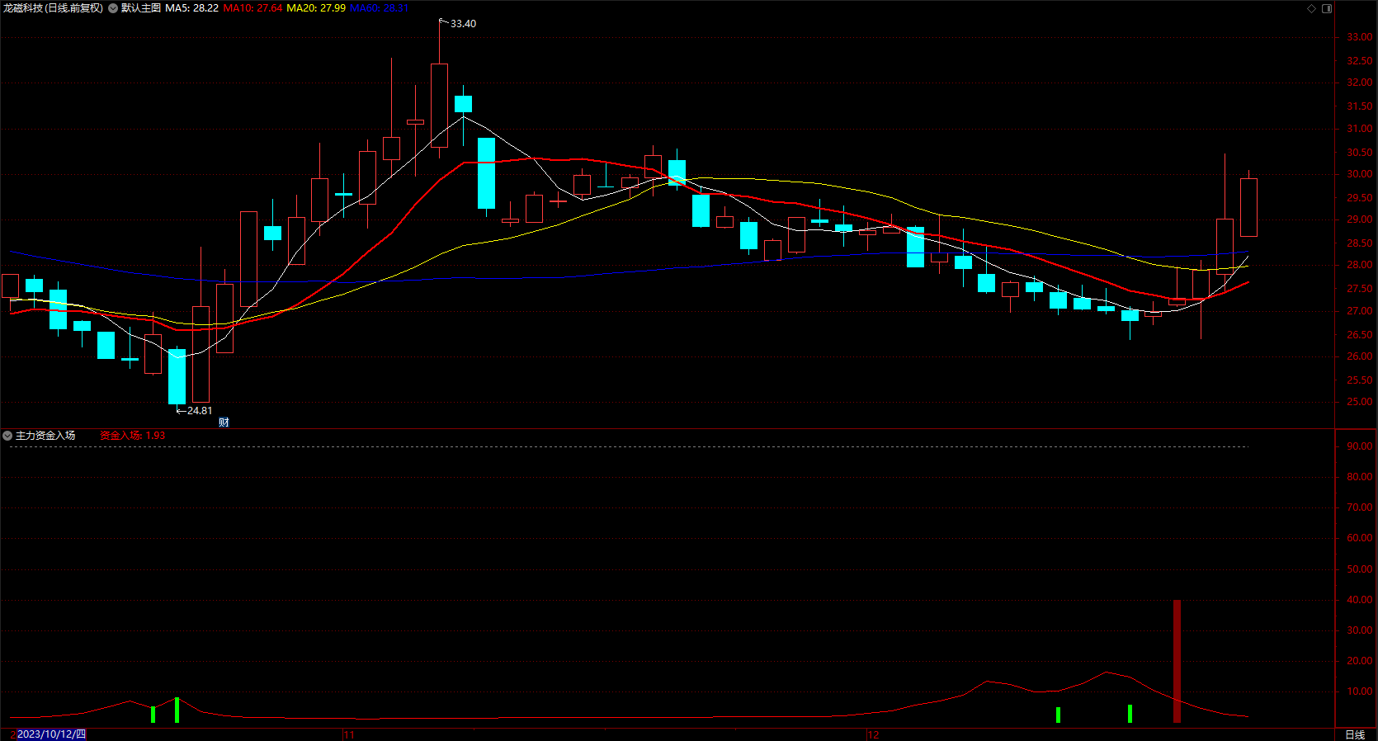Click the 10.00 indicator axis label

pyautogui.click(x=1360, y=691)
